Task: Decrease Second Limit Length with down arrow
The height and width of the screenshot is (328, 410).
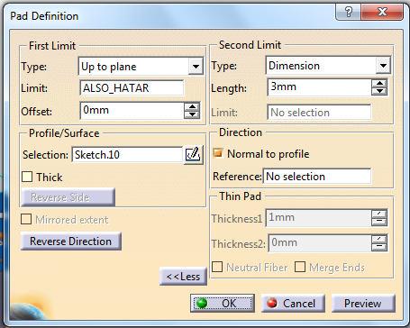Action: 379,91
